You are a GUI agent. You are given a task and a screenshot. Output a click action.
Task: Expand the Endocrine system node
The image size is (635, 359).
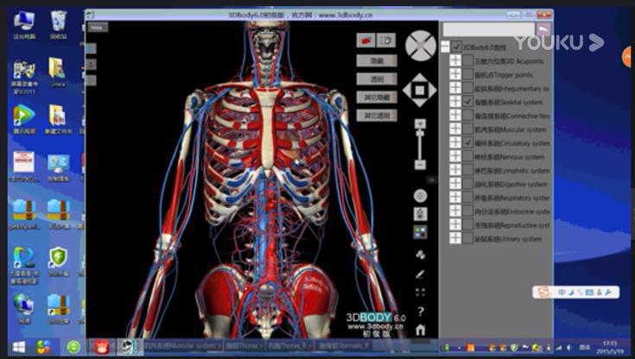coord(455,211)
